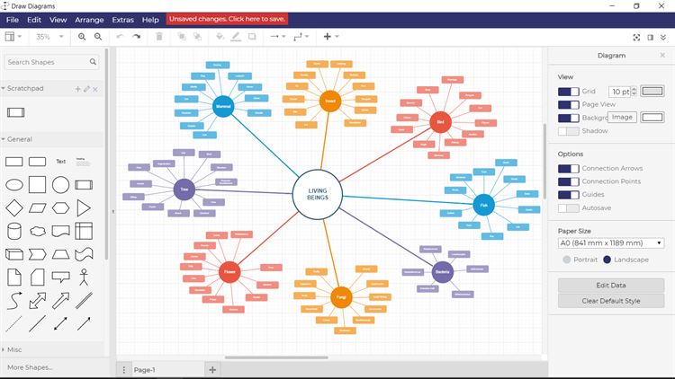Viewport: 675px width, 379px height.
Task: Open the 35% zoom dropdown
Action: (49, 37)
